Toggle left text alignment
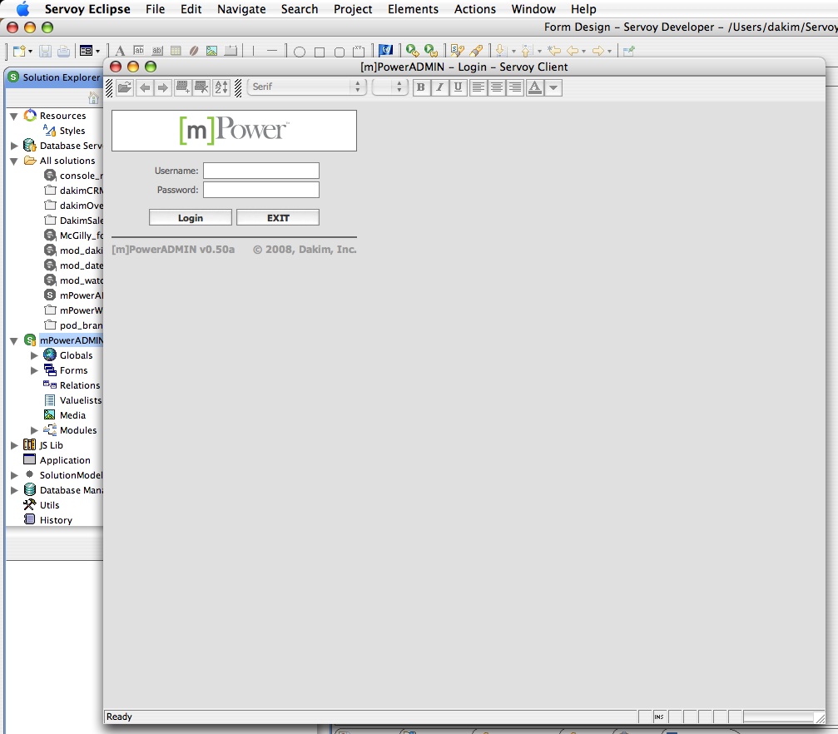 (479, 87)
